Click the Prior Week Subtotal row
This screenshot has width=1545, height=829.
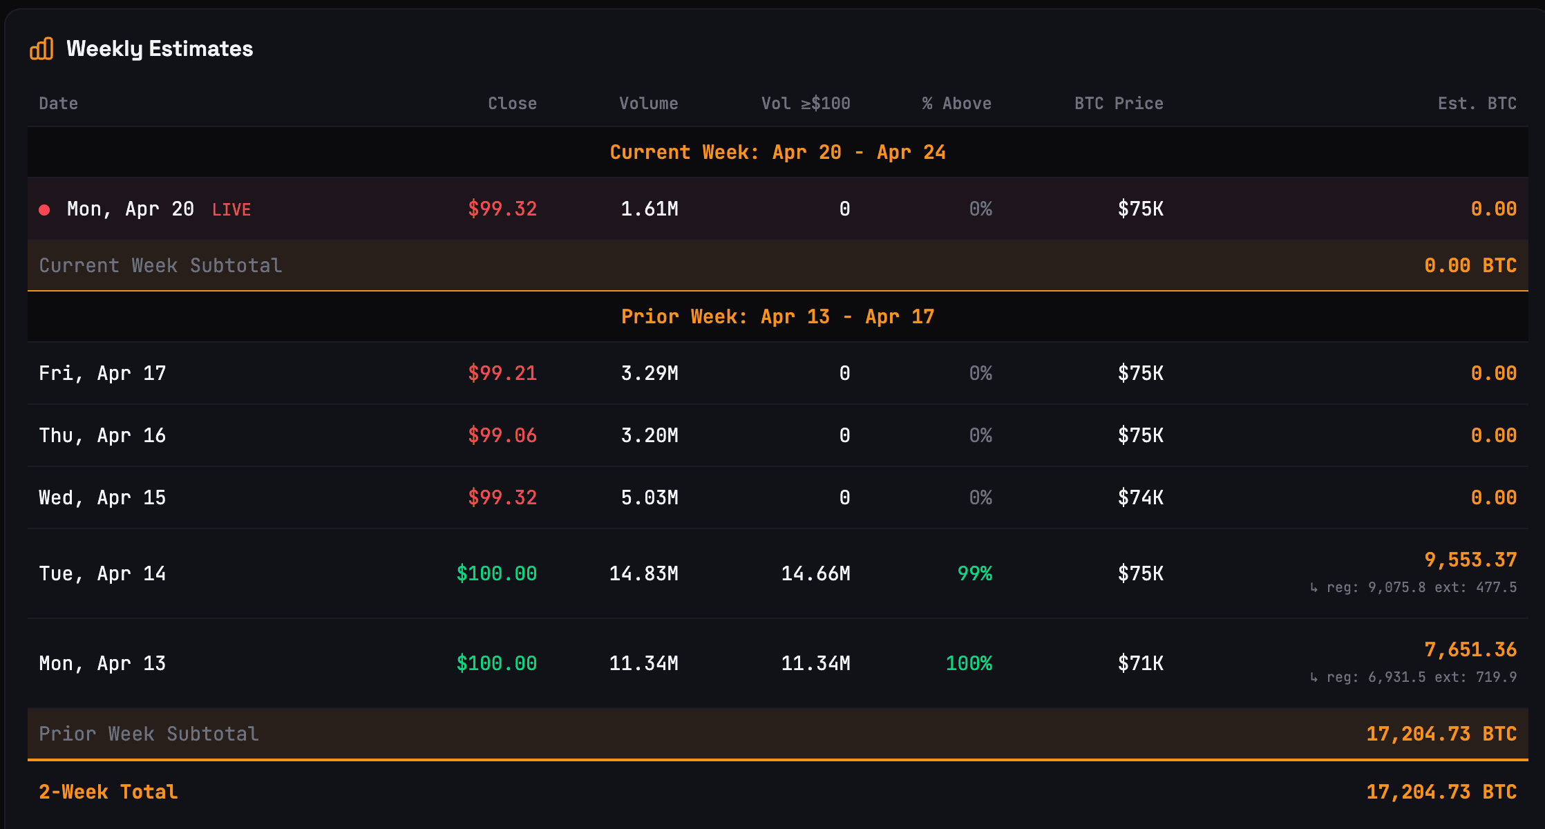click(149, 734)
